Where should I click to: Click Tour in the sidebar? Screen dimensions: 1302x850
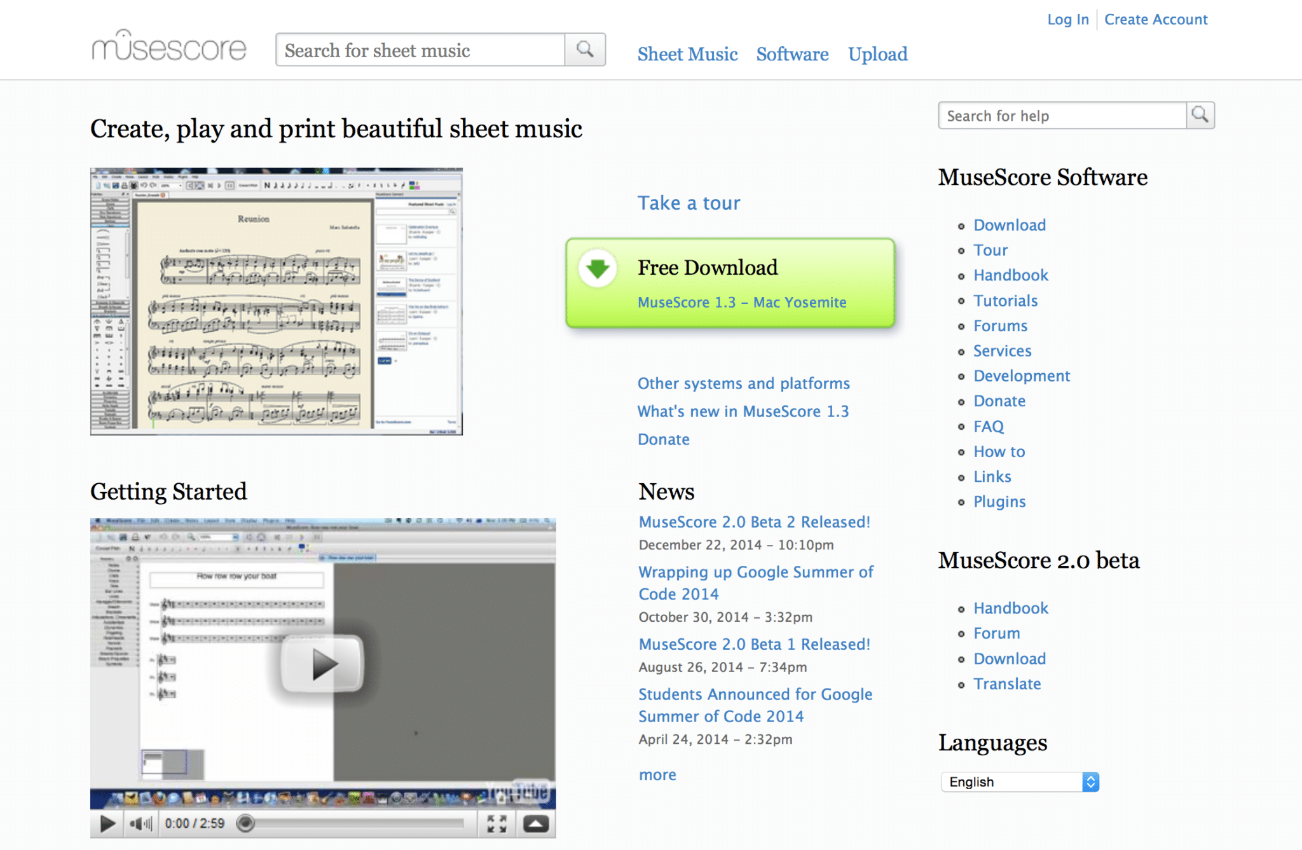pyautogui.click(x=990, y=250)
